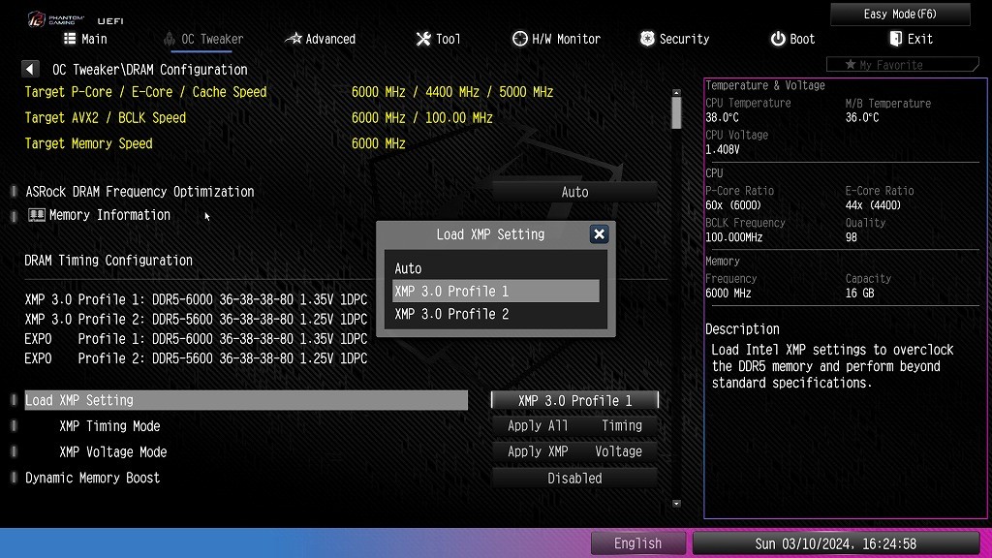Image resolution: width=992 pixels, height=558 pixels.
Task: Click the English language button
Action: [x=637, y=543]
